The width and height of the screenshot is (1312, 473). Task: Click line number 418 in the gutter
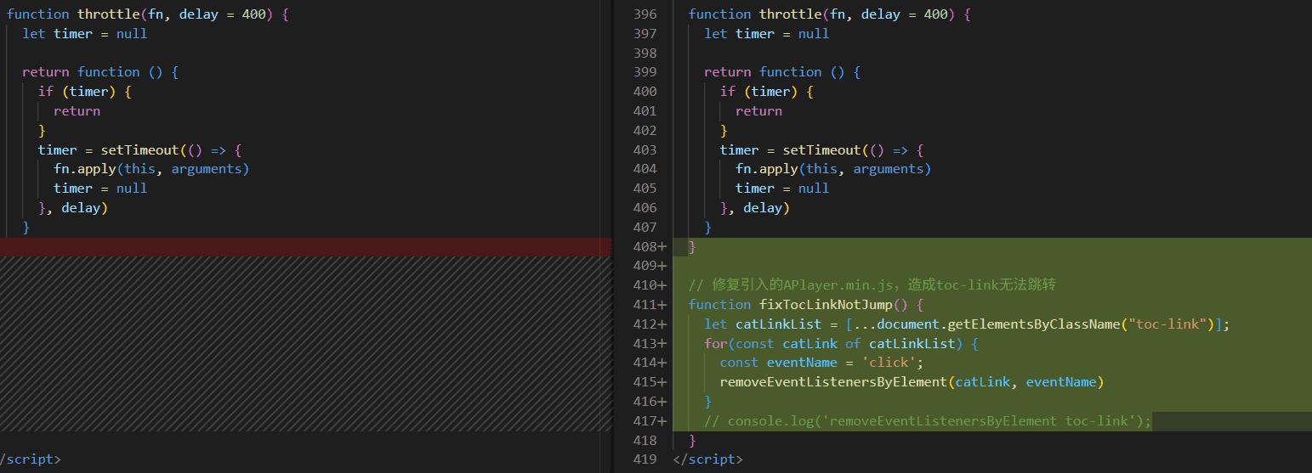coord(645,441)
